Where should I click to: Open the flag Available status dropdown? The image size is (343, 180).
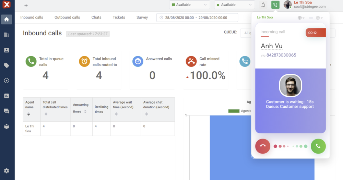189,5
